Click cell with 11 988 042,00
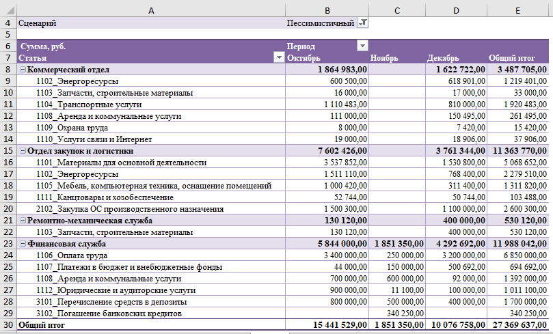The image size is (553, 334). 517,244
